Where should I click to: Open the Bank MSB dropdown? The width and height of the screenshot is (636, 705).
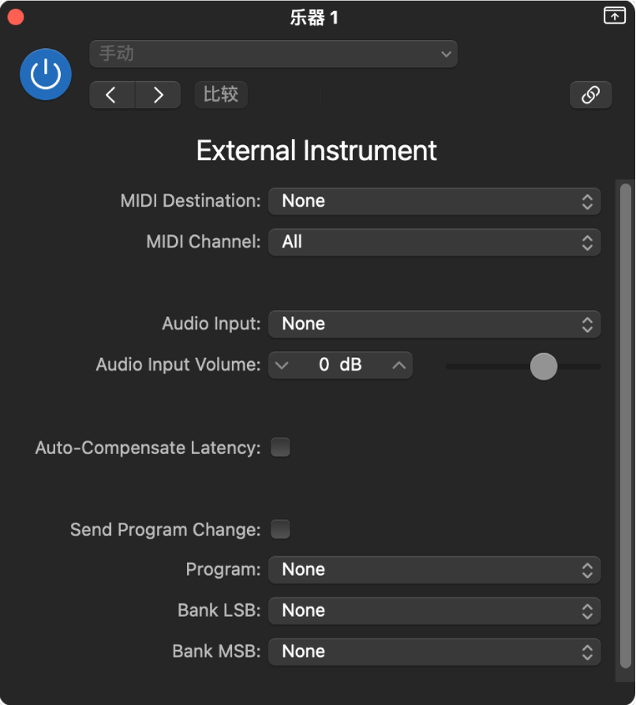pos(435,652)
